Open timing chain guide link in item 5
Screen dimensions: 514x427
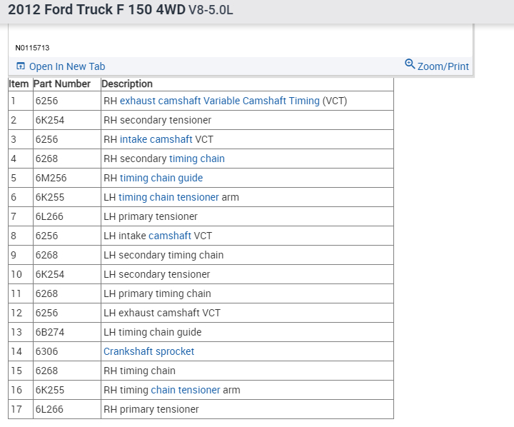coord(161,178)
